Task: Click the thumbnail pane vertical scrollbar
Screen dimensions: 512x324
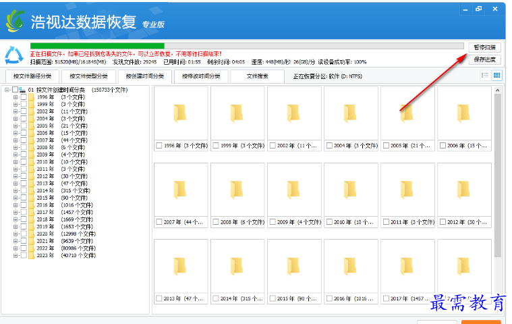Action: coord(497,175)
